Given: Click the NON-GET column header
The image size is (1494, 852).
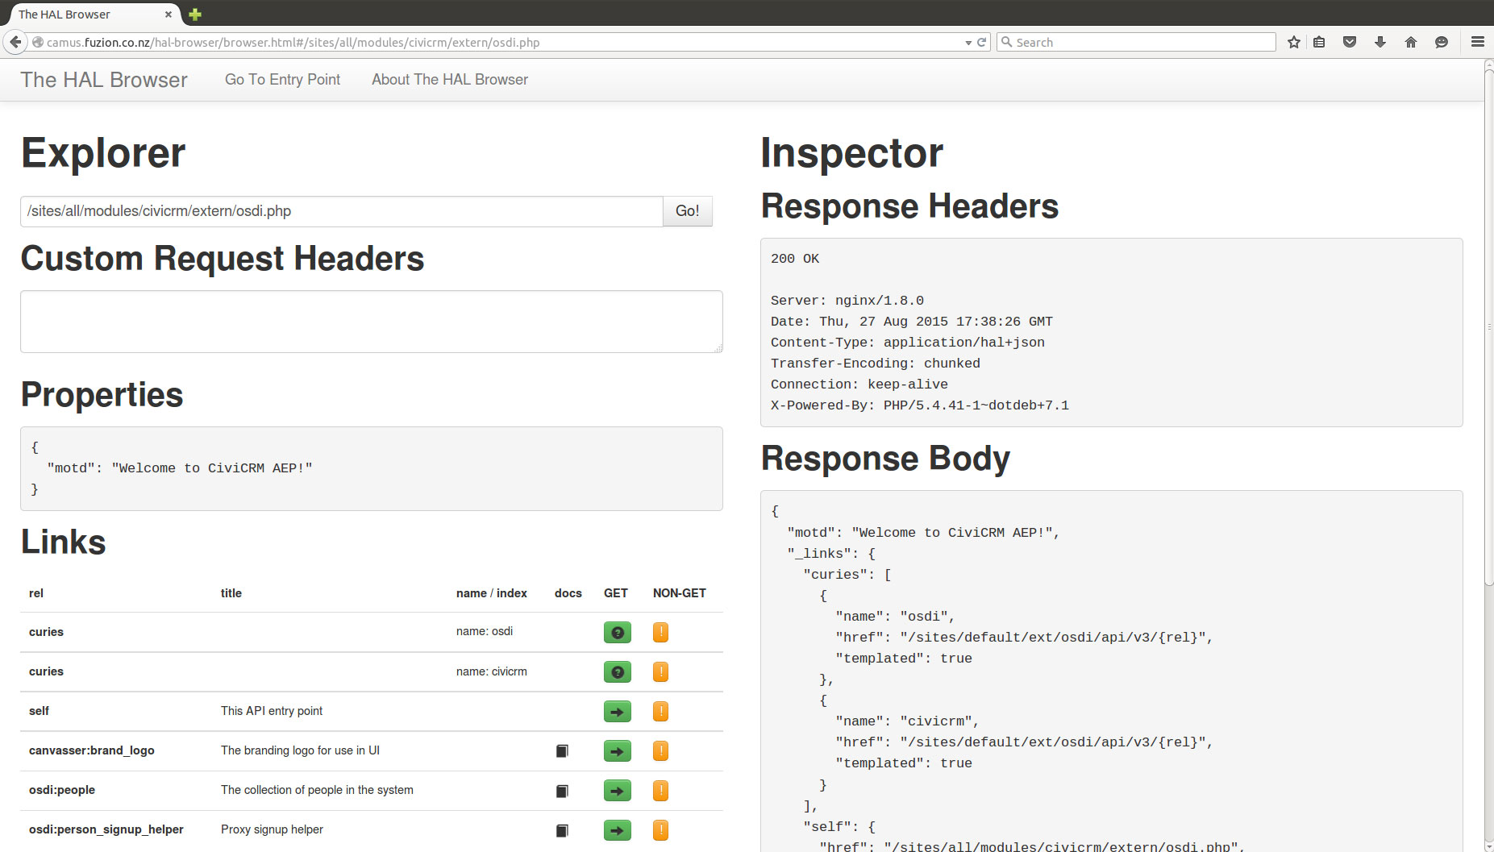Looking at the screenshot, I should [x=680, y=593].
